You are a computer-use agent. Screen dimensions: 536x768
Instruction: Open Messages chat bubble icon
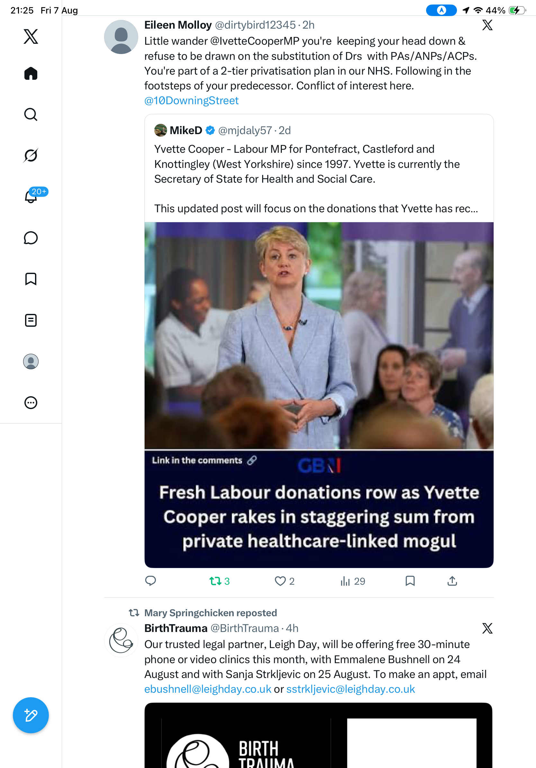tap(31, 238)
